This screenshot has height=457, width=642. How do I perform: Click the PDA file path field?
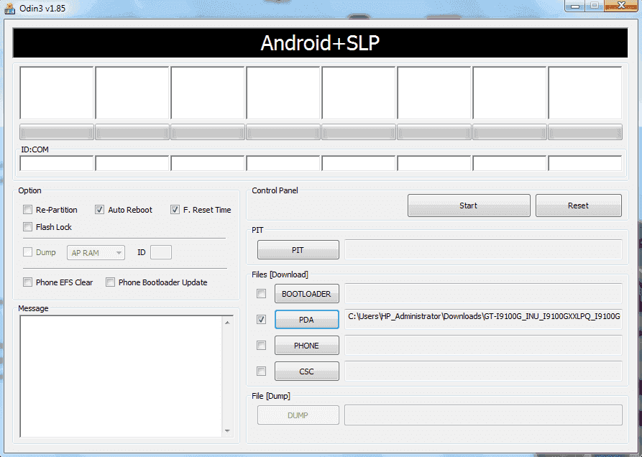pyautogui.click(x=484, y=319)
